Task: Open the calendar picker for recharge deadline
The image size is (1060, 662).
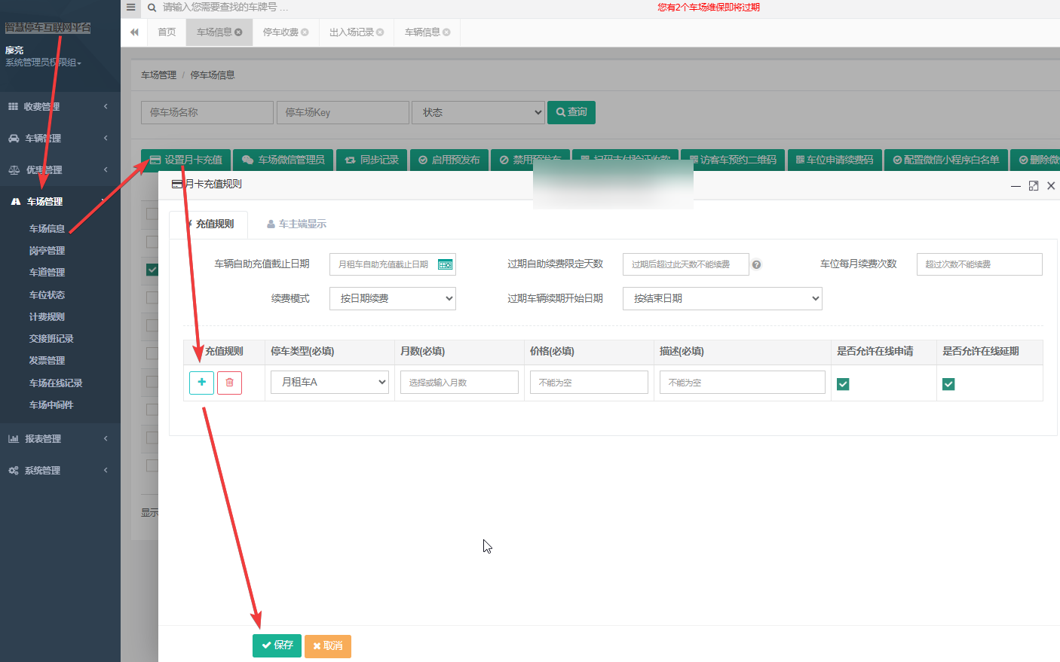Action: pyautogui.click(x=445, y=264)
